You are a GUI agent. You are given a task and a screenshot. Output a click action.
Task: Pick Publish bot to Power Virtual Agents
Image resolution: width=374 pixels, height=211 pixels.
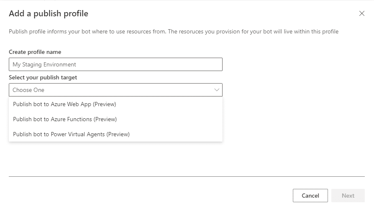(x=71, y=135)
